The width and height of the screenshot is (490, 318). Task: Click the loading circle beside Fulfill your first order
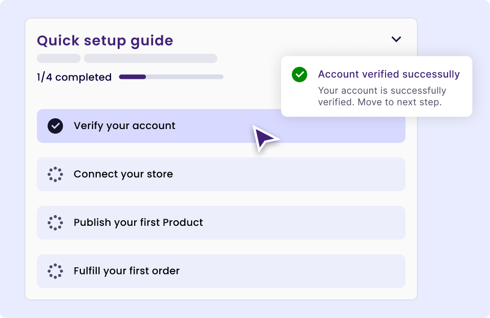[55, 271]
